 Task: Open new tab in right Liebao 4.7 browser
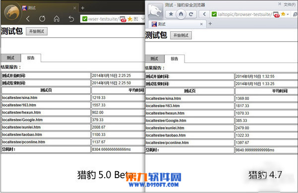210,24
